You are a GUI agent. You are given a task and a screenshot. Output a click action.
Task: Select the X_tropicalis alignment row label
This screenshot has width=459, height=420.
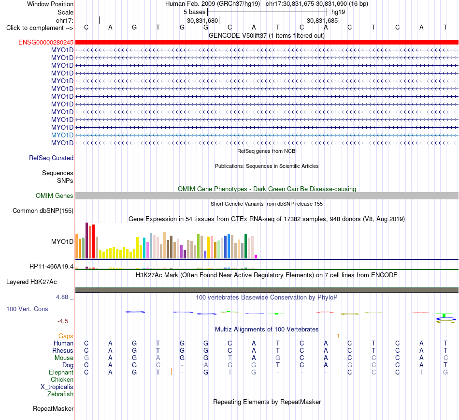click(x=57, y=387)
